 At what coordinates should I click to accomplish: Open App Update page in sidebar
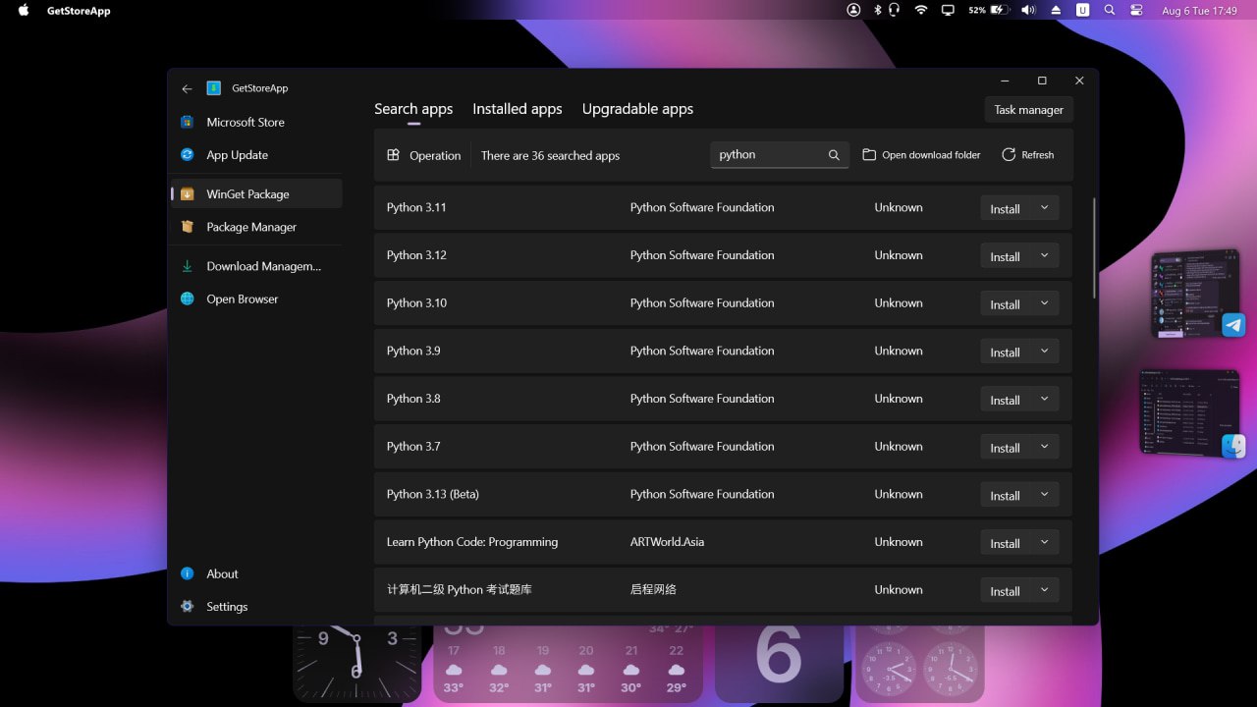(x=257, y=155)
